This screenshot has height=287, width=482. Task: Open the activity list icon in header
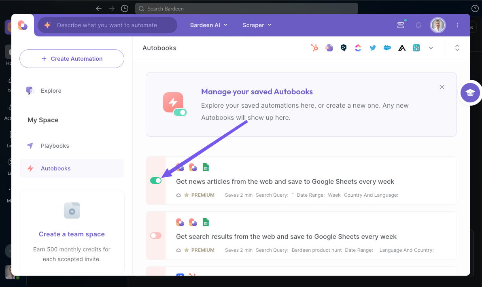pos(401,25)
